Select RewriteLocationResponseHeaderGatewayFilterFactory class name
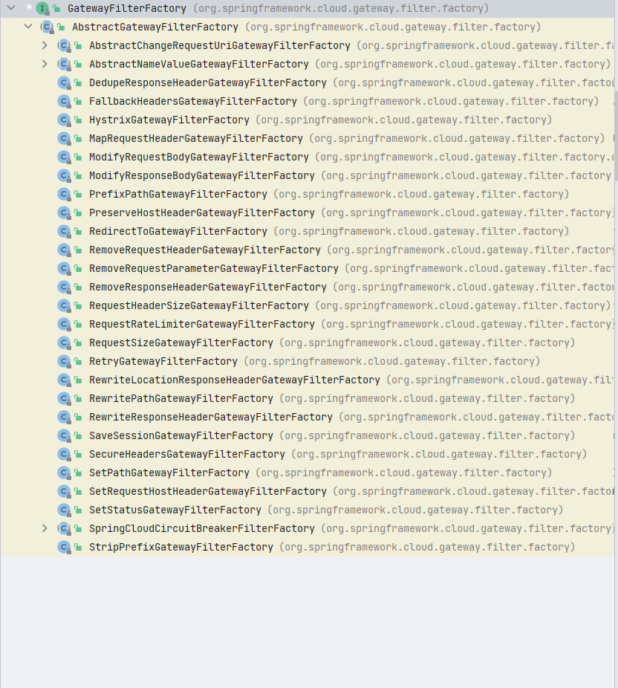 (x=235, y=380)
